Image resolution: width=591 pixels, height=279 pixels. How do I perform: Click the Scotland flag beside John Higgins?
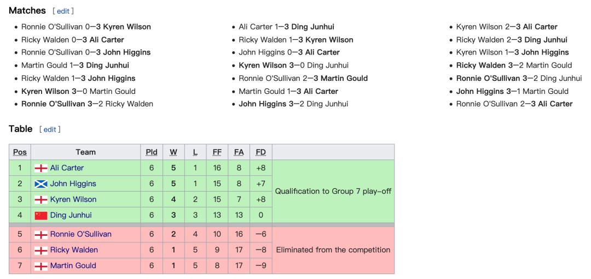40,184
